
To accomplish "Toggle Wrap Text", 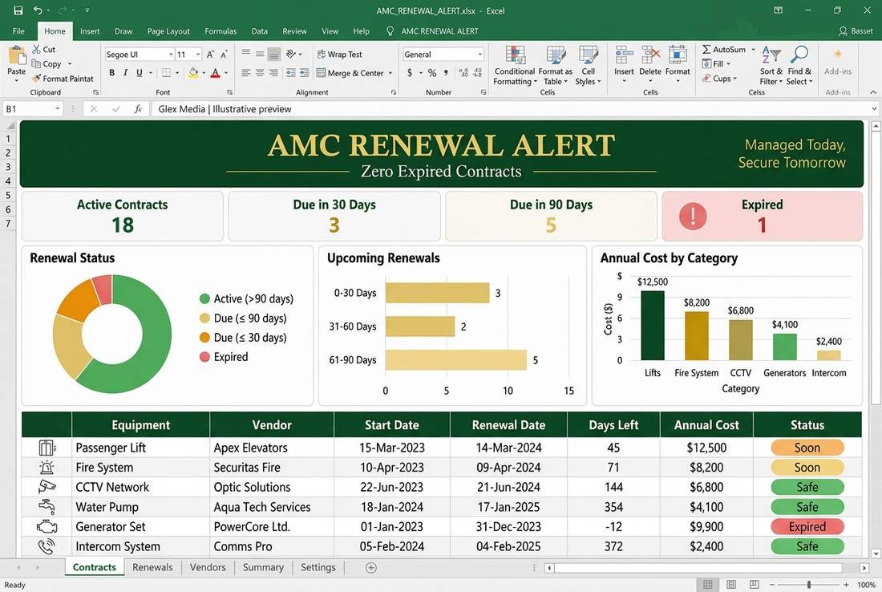I will click(340, 55).
